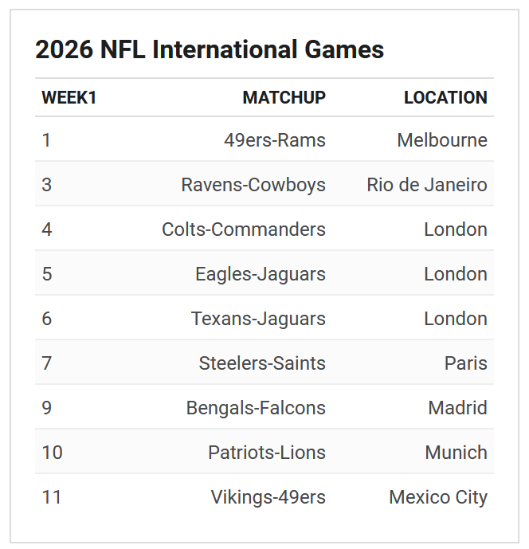Viewport: 529px width, 549px height.
Task: Click the Madrid location cell
Action: pos(457,407)
